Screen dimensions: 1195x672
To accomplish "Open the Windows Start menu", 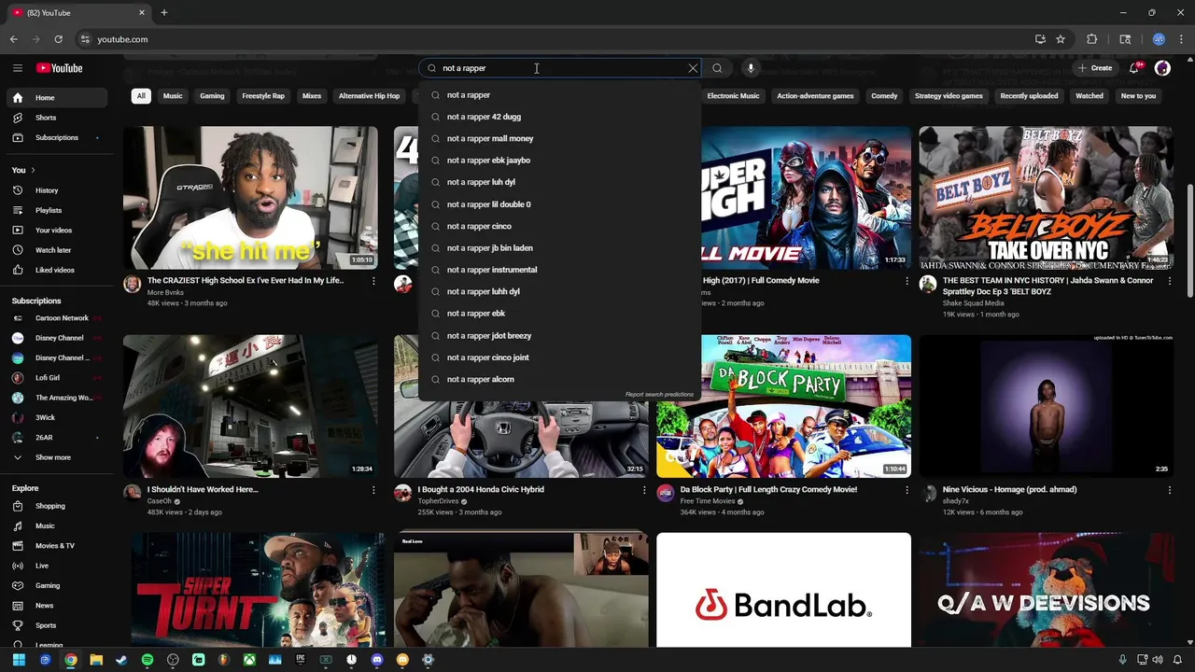I will point(19,660).
